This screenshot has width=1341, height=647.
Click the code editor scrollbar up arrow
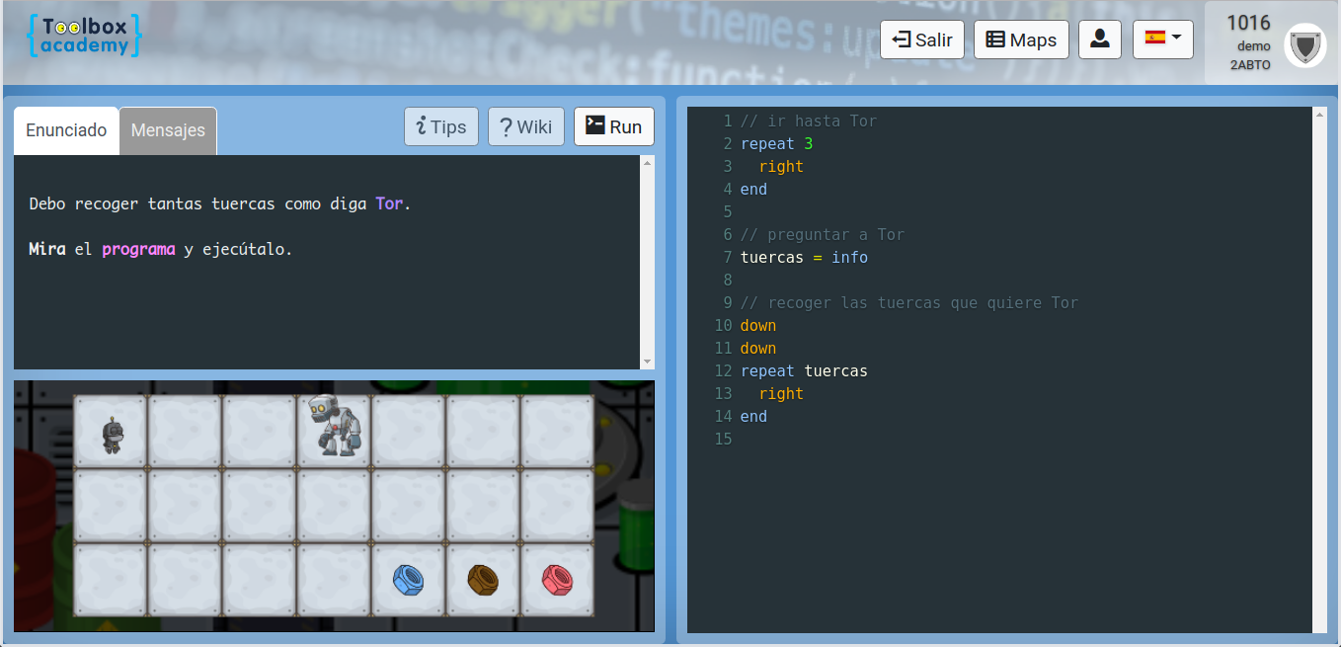(x=1319, y=115)
